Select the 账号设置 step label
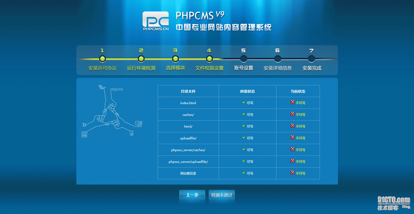The width and height of the screenshot is (414, 214). click(244, 68)
